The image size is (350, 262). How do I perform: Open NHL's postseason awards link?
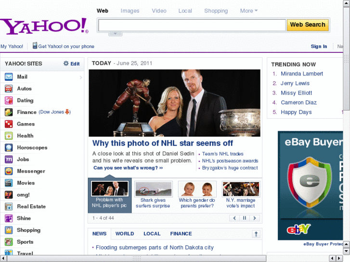pos(230,161)
